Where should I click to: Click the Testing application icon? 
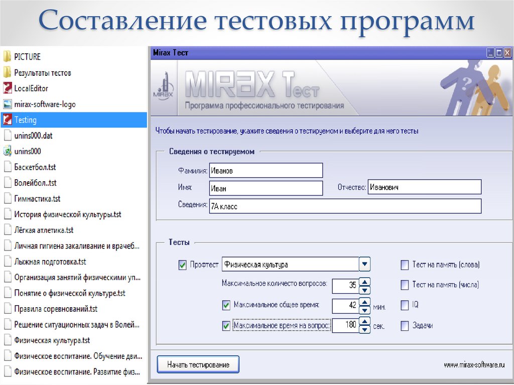click(7, 119)
